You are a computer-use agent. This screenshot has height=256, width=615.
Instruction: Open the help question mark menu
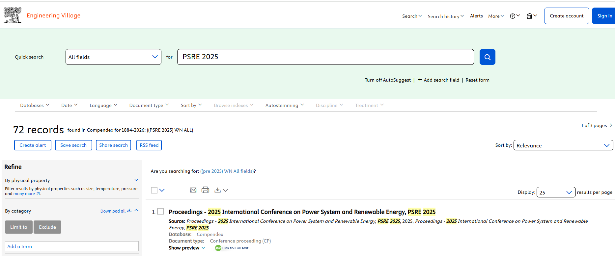[x=515, y=16]
